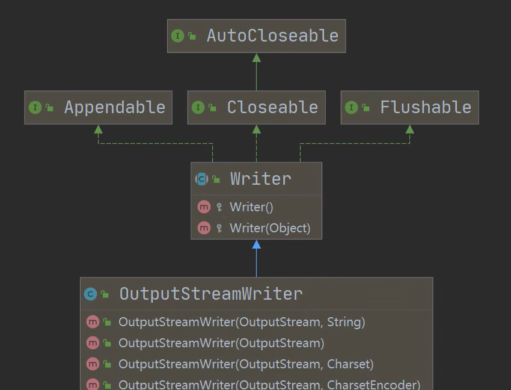
Task: Click the abstract class icon on Writer
Action: [201, 179]
